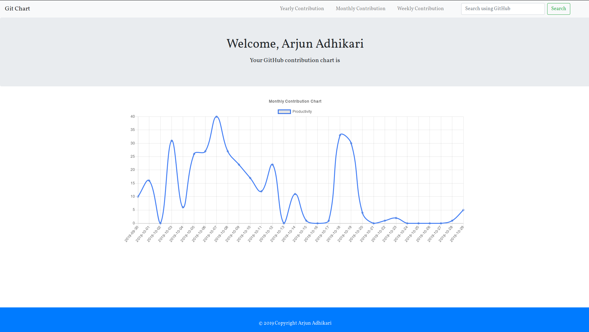Toggle the Productivity legend color box

pos(284,112)
